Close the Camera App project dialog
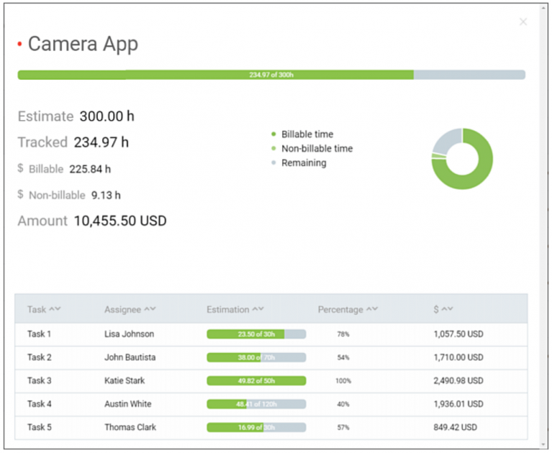Image resolution: width=552 pixels, height=453 pixels. 523,22
